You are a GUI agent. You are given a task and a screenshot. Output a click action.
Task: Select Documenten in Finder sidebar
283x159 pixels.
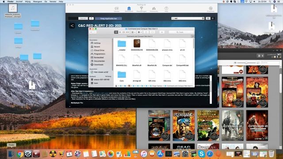pyautogui.click(x=98, y=61)
